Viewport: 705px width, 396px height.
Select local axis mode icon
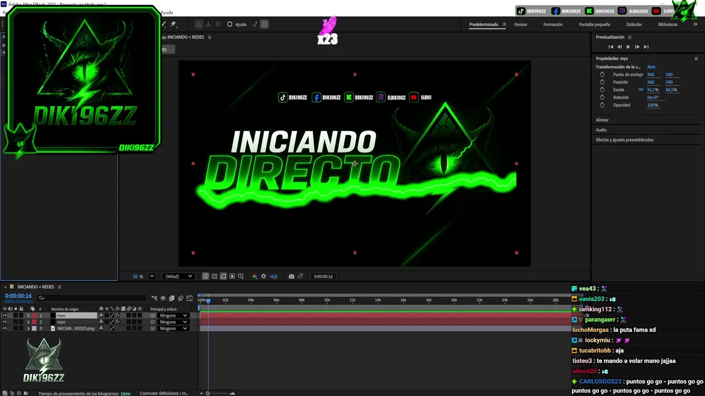pos(199,24)
